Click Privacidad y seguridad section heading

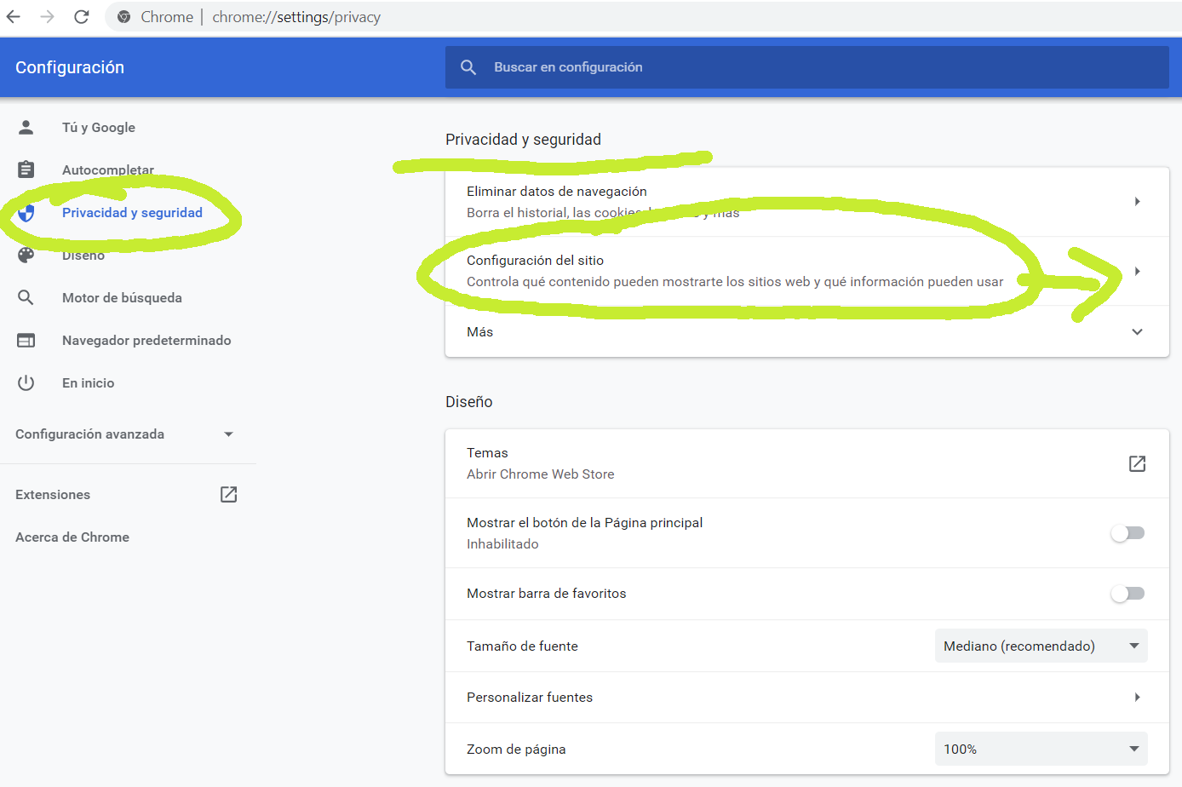pos(523,140)
